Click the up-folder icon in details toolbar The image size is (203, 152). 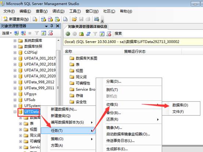point(81,34)
